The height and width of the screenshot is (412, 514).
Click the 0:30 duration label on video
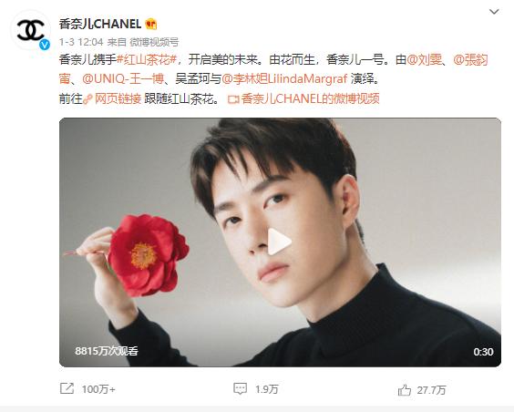483,352
